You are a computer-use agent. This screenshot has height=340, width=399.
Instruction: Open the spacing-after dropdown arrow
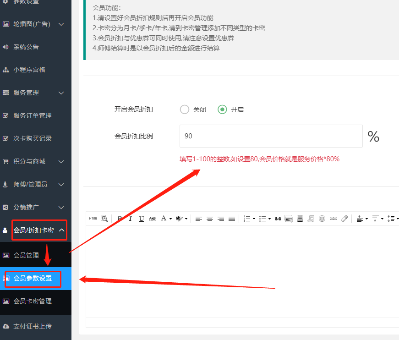coord(382,219)
